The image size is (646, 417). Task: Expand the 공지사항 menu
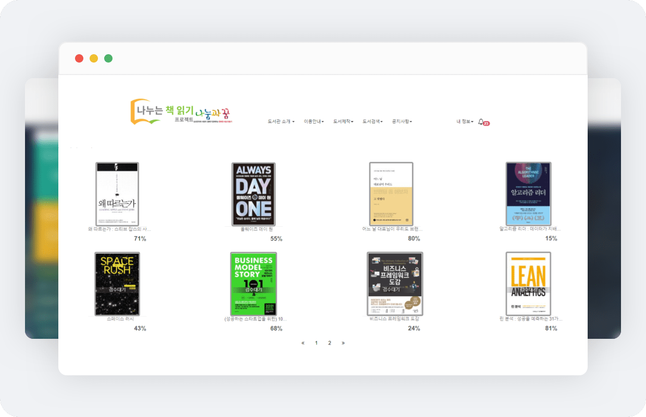402,121
